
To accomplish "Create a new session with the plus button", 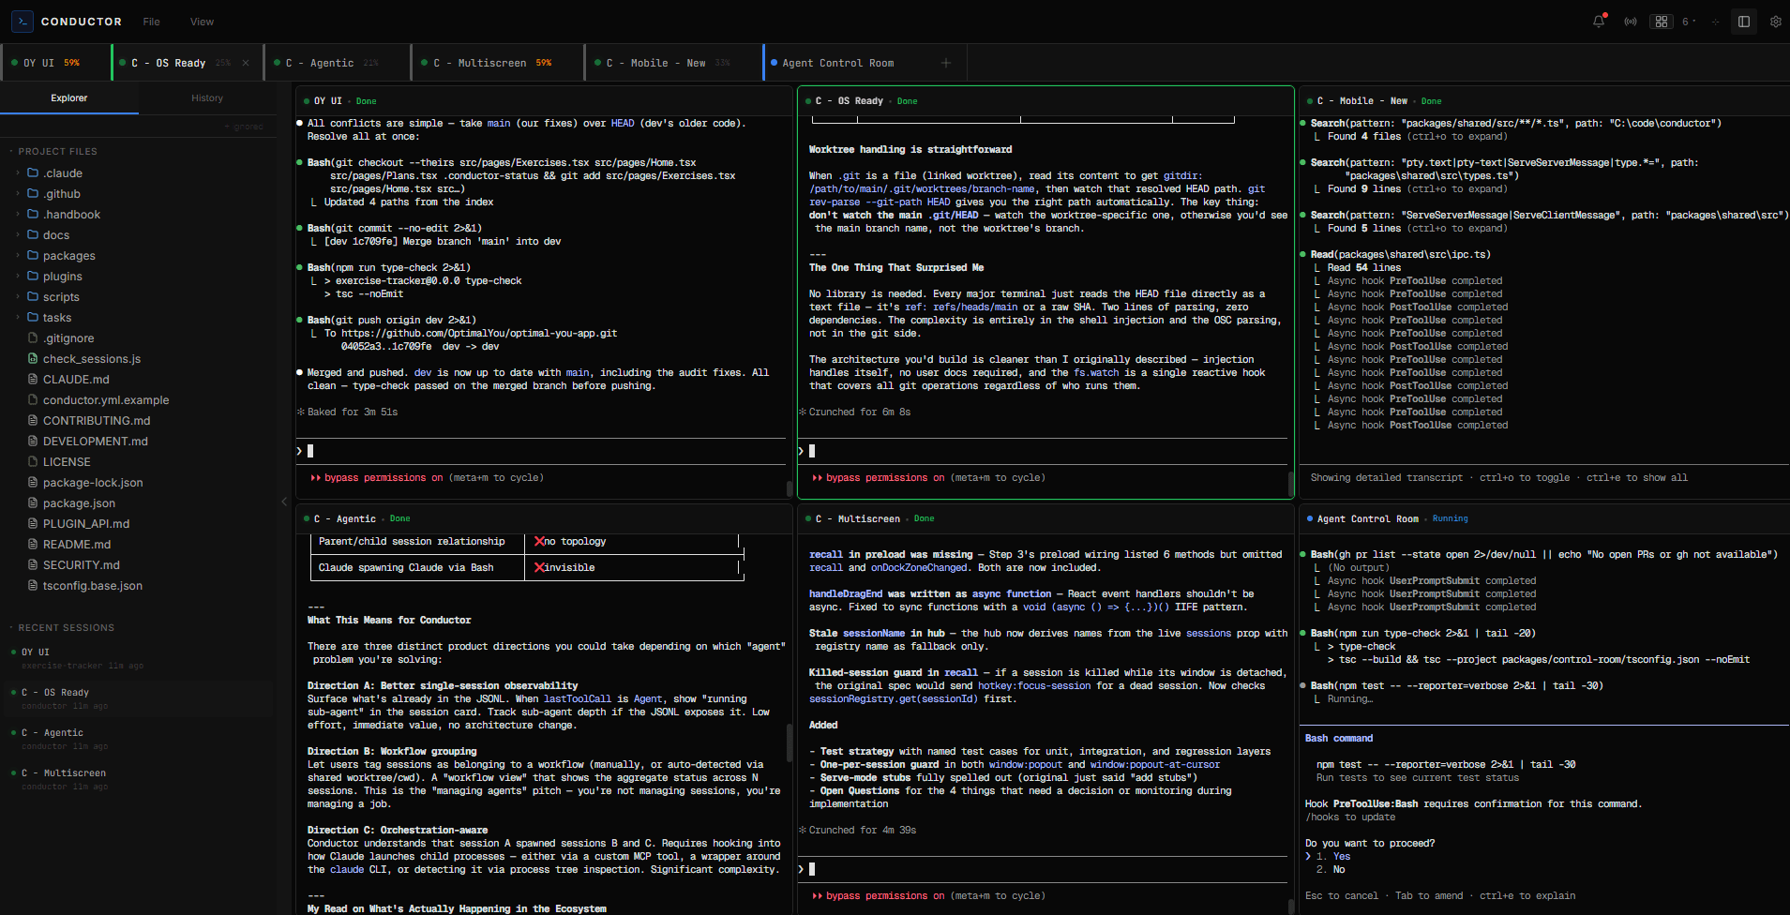I will coord(946,62).
